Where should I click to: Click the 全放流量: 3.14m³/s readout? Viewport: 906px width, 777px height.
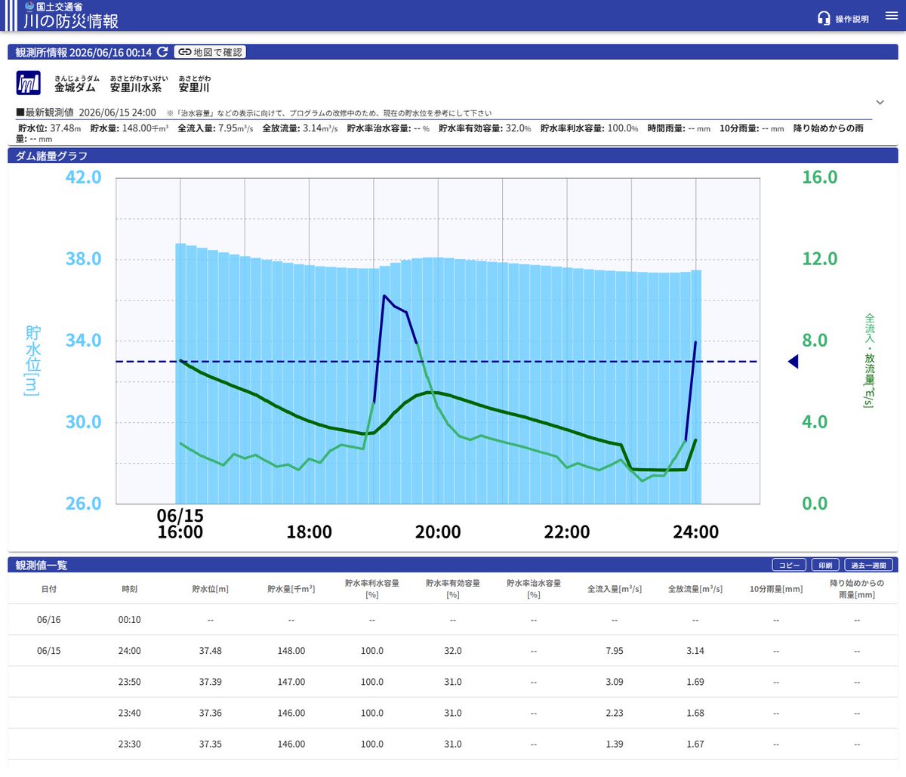[300, 128]
